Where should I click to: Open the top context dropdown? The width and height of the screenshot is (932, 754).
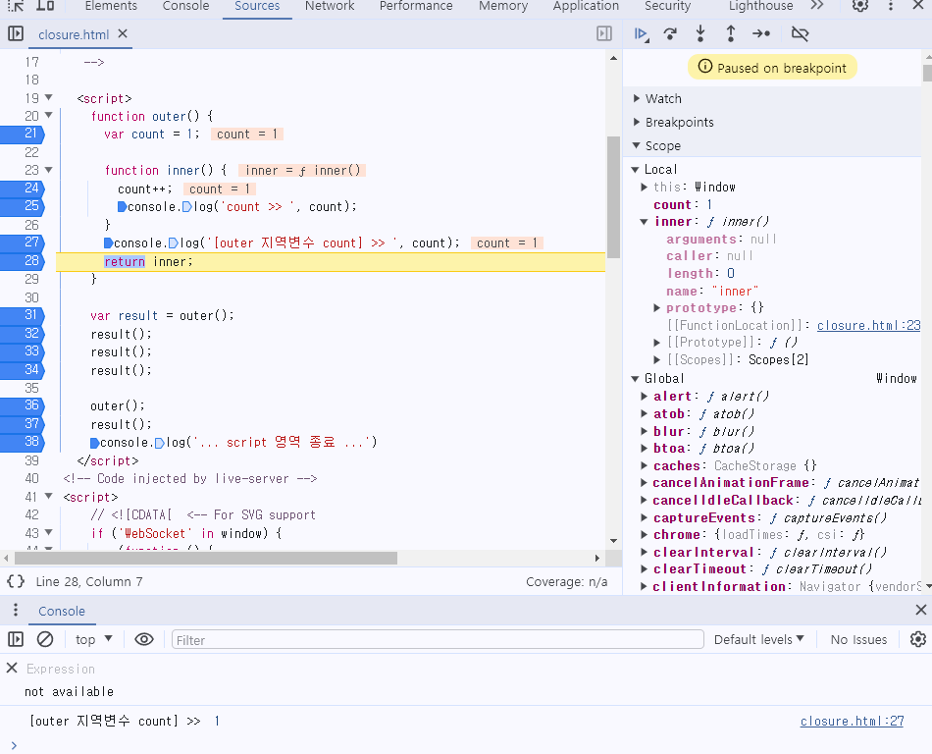[94, 639]
